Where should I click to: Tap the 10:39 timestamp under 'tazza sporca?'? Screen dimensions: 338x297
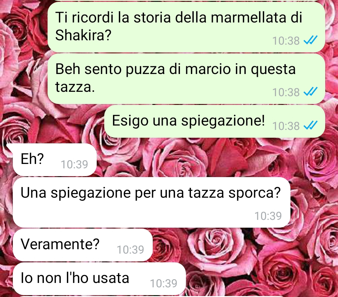[268, 216]
